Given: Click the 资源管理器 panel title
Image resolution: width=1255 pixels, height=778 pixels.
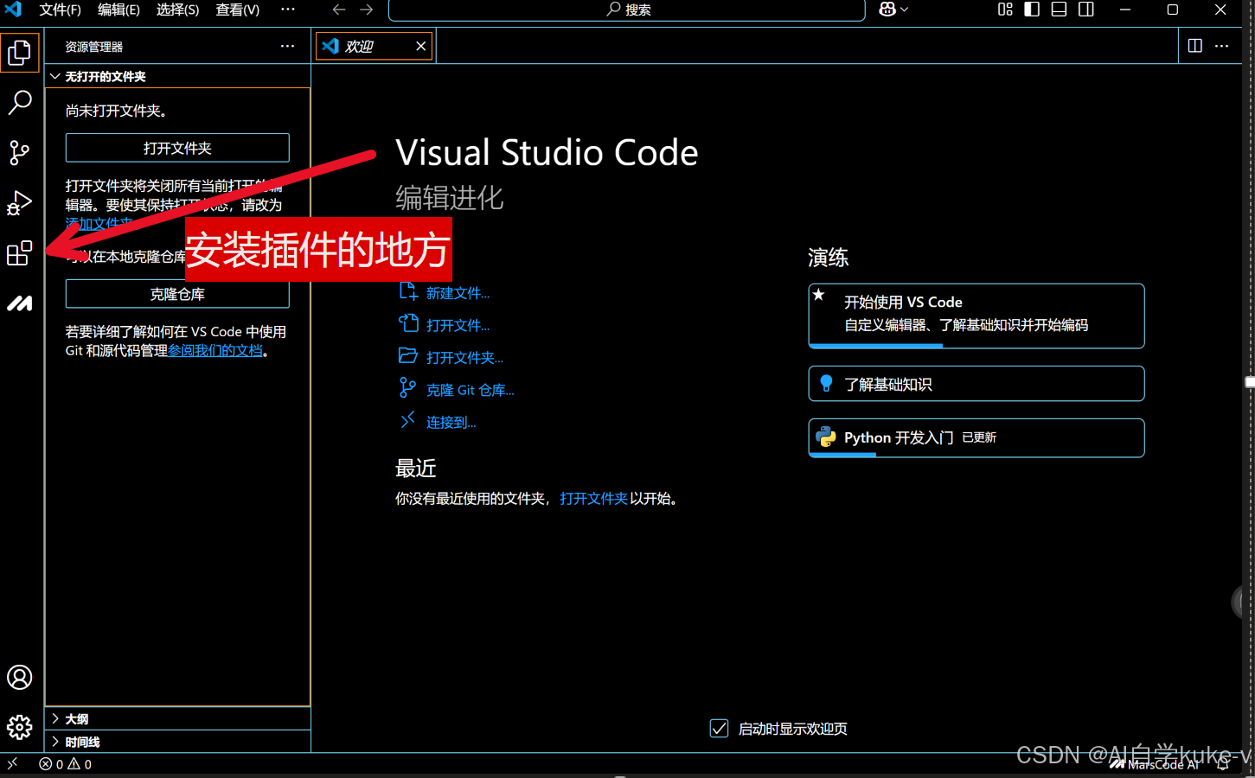Looking at the screenshot, I should click(x=94, y=47).
